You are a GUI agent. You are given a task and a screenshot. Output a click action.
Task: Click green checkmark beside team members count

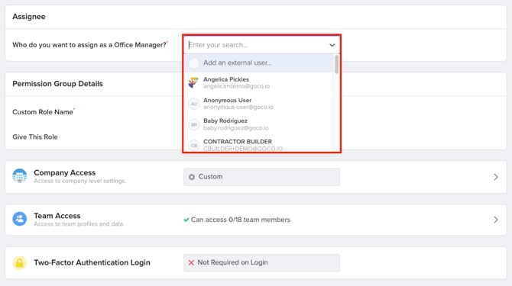pyautogui.click(x=186, y=220)
